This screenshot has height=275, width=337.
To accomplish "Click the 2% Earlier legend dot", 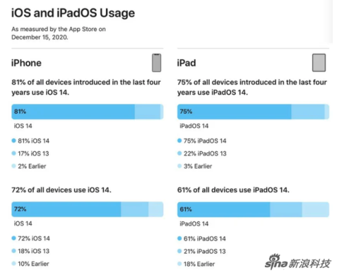I will point(14,166).
